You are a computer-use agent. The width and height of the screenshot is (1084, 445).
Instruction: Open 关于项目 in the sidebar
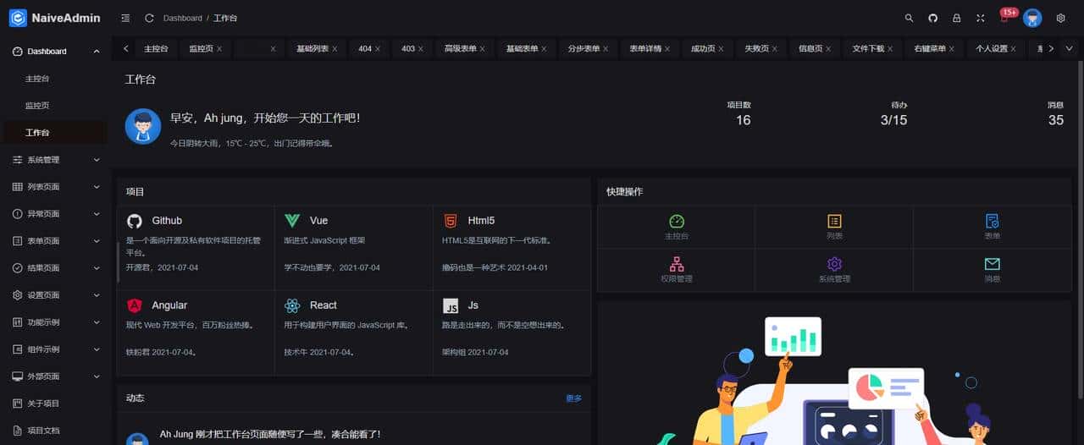click(55, 404)
